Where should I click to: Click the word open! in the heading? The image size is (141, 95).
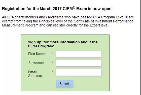click(107, 9)
